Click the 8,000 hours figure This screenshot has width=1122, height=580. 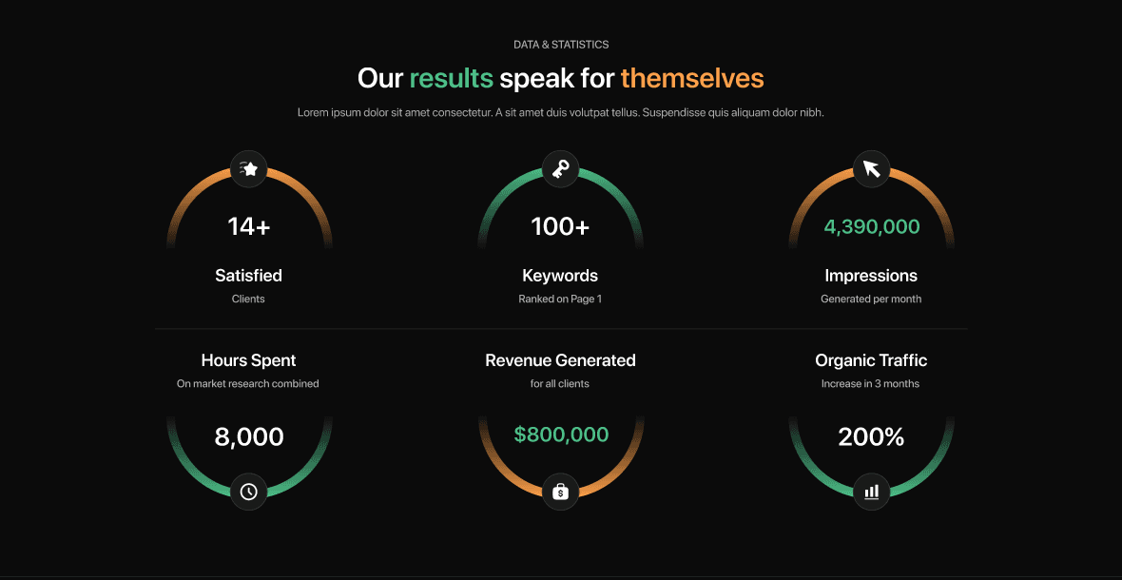pos(249,437)
